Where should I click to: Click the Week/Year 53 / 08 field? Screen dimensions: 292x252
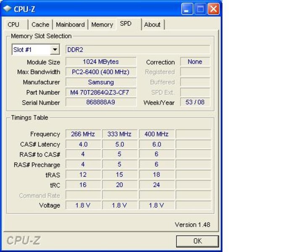point(195,102)
